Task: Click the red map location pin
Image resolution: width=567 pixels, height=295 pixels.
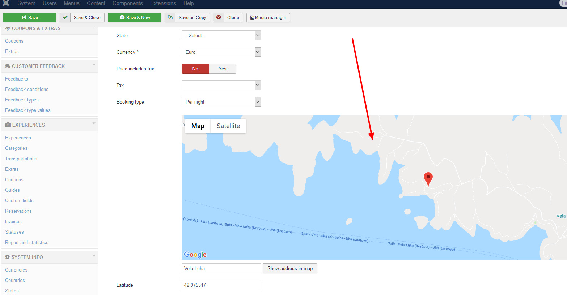Action: pyautogui.click(x=428, y=178)
